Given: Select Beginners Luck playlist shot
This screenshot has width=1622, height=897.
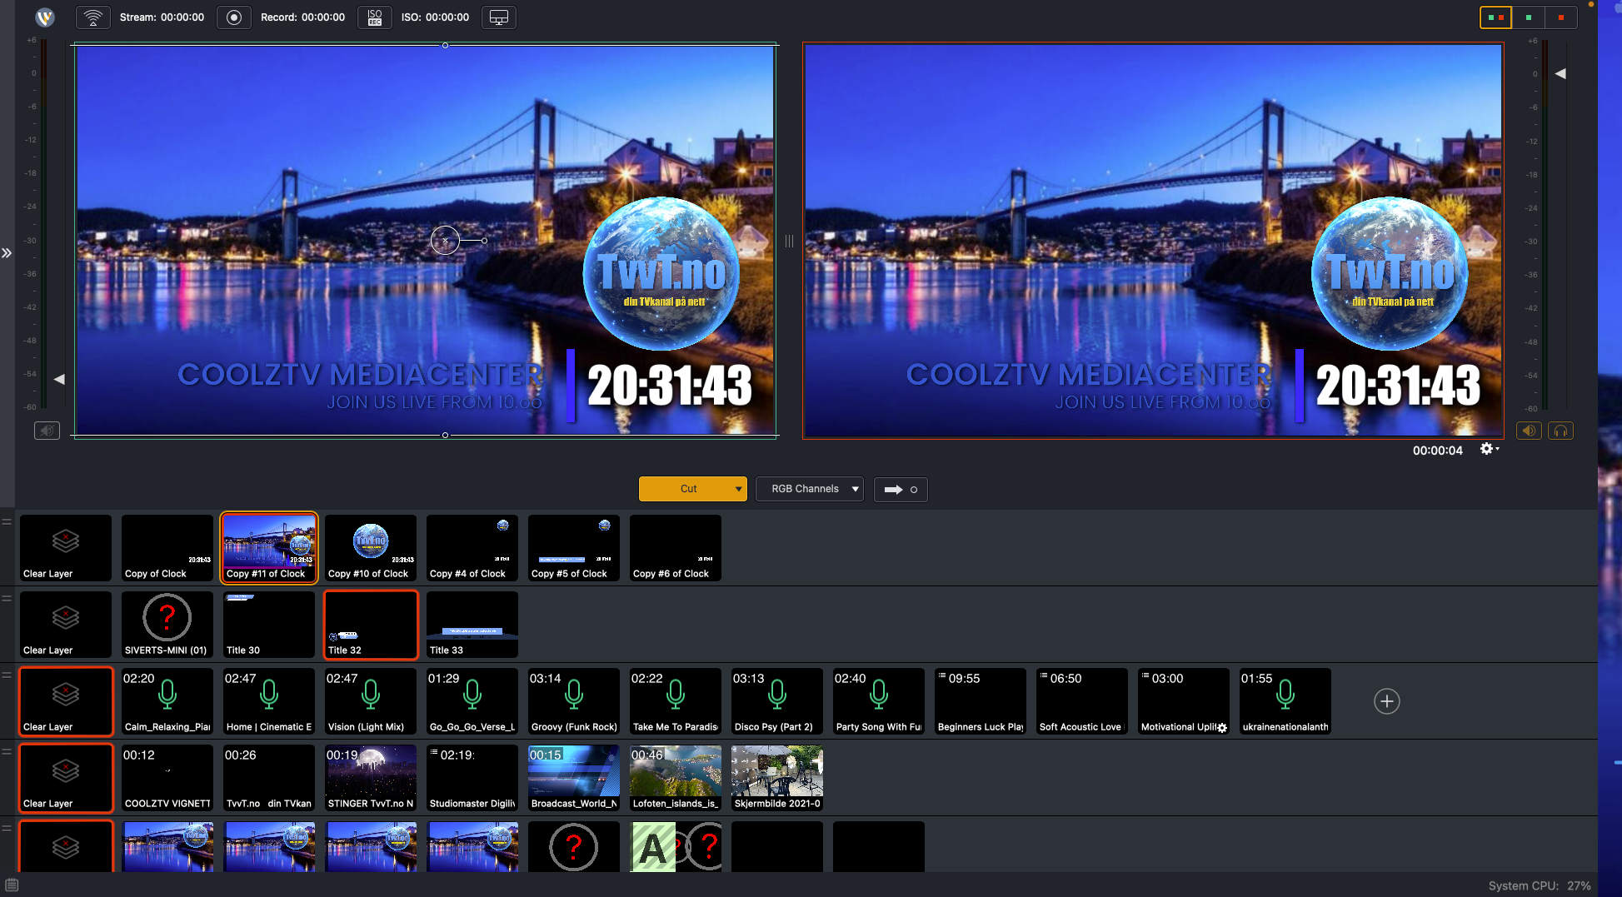Looking at the screenshot, I should pyautogui.click(x=981, y=701).
